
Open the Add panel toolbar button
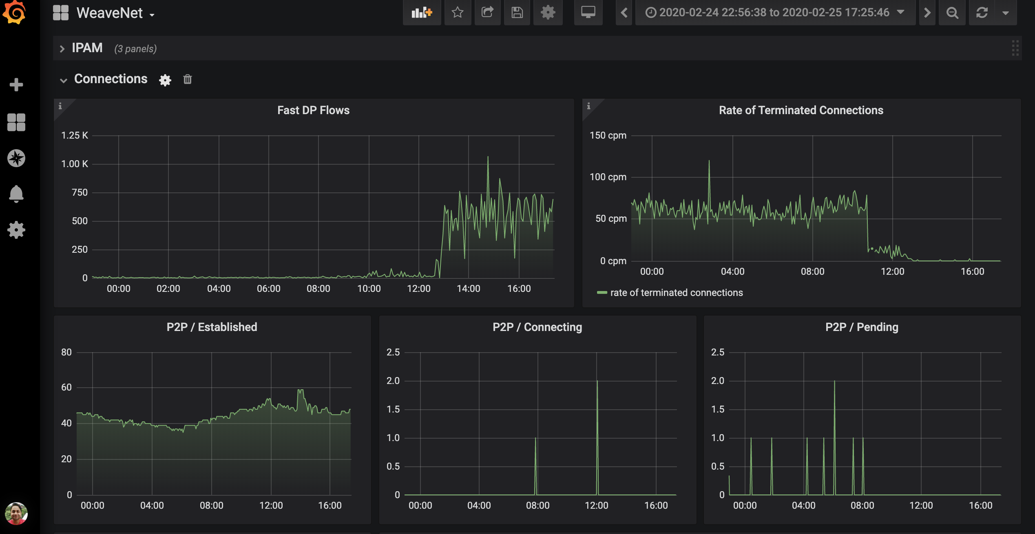(x=421, y=13)
